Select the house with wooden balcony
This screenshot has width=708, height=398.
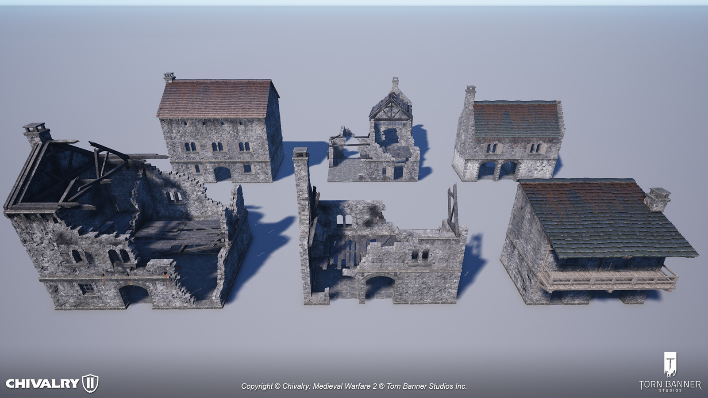coord(599,241)
